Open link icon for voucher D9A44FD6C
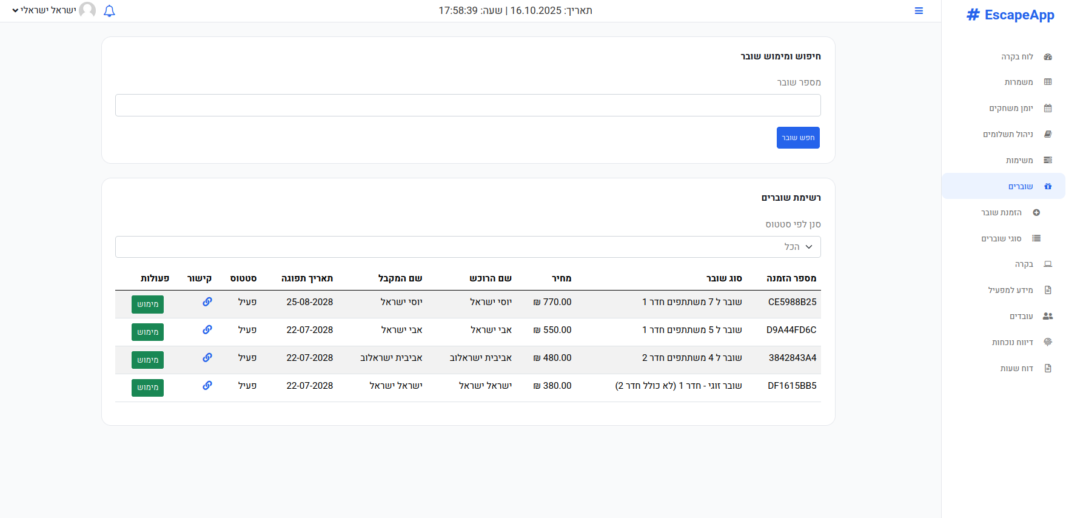The width and height of the screenshot is (1066, 518). click(207, 330)
